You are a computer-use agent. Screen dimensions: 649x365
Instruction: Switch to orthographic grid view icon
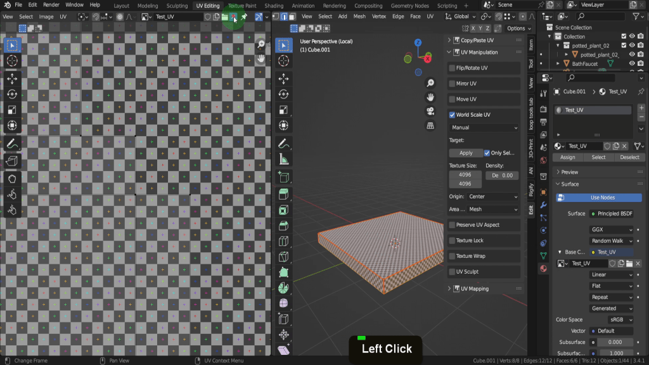pos(430,125)
